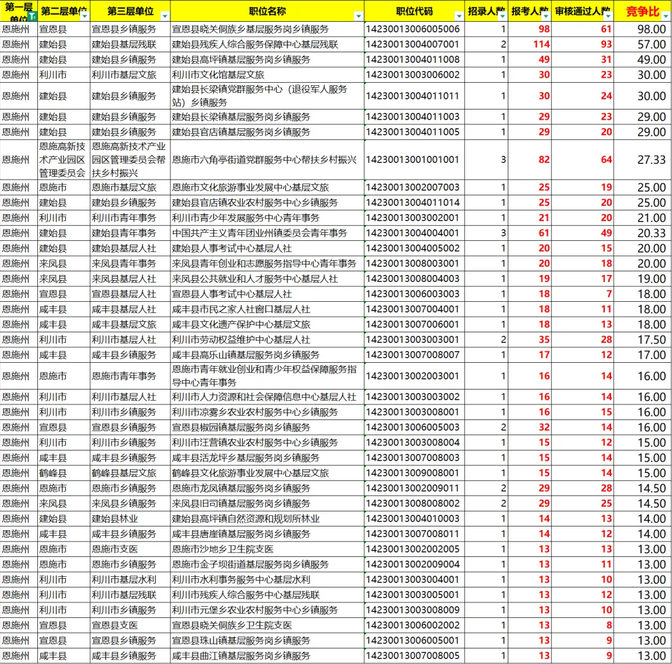Select job code 14230013008004003
Image resolution: width=672 pixels, height=664 pixels.
pyautogui.click(x=414, y=279)
